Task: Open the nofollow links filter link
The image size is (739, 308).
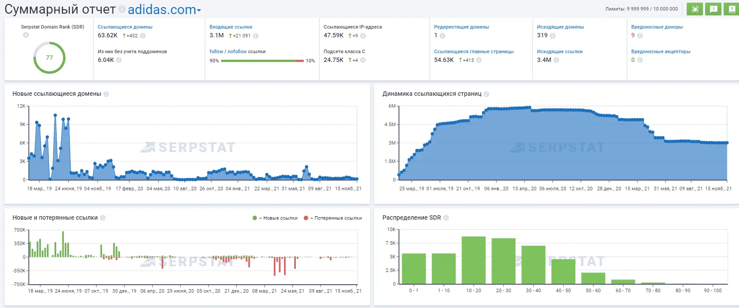Action: point(237,51)
